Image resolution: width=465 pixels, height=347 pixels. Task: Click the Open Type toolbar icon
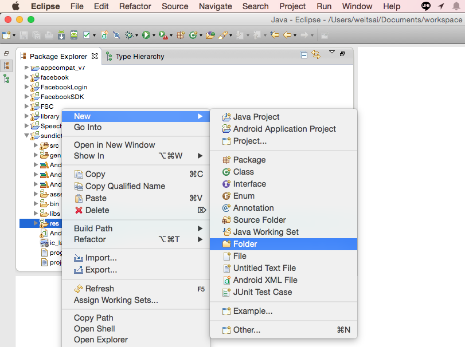click(x=210, y=36)
